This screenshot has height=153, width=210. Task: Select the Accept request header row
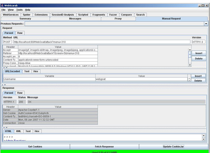50,50
